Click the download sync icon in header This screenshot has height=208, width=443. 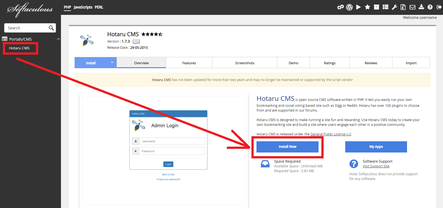[421, 7]
